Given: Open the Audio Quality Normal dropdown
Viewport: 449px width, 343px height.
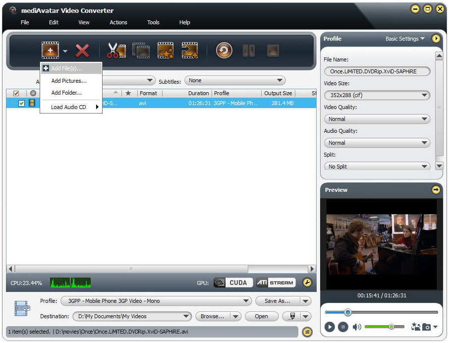Looking at the screenshot, I should [377, 143].
